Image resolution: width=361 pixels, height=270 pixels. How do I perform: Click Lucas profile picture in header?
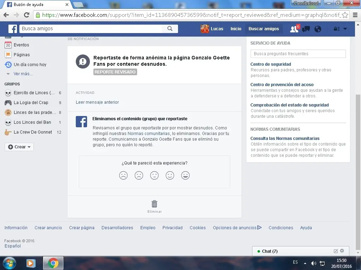tap(204, 29)
